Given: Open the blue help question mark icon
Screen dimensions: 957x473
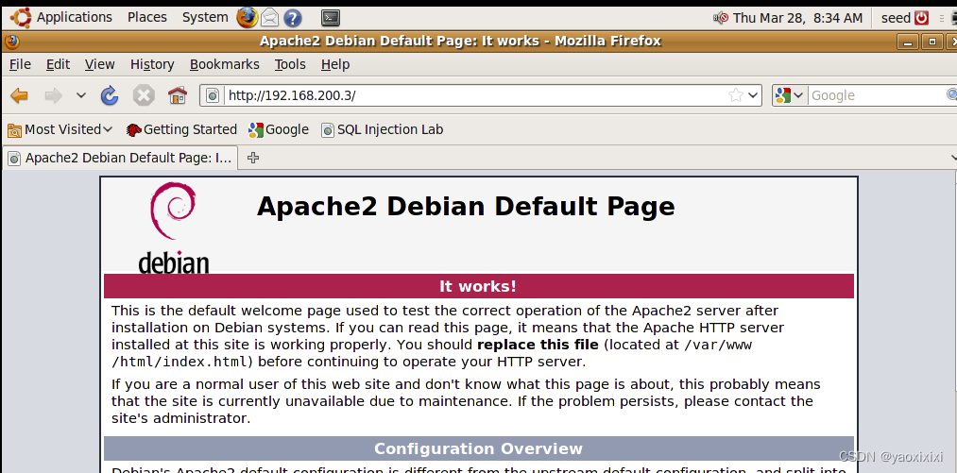Looking at the screenshot, I should coord(293,18).
